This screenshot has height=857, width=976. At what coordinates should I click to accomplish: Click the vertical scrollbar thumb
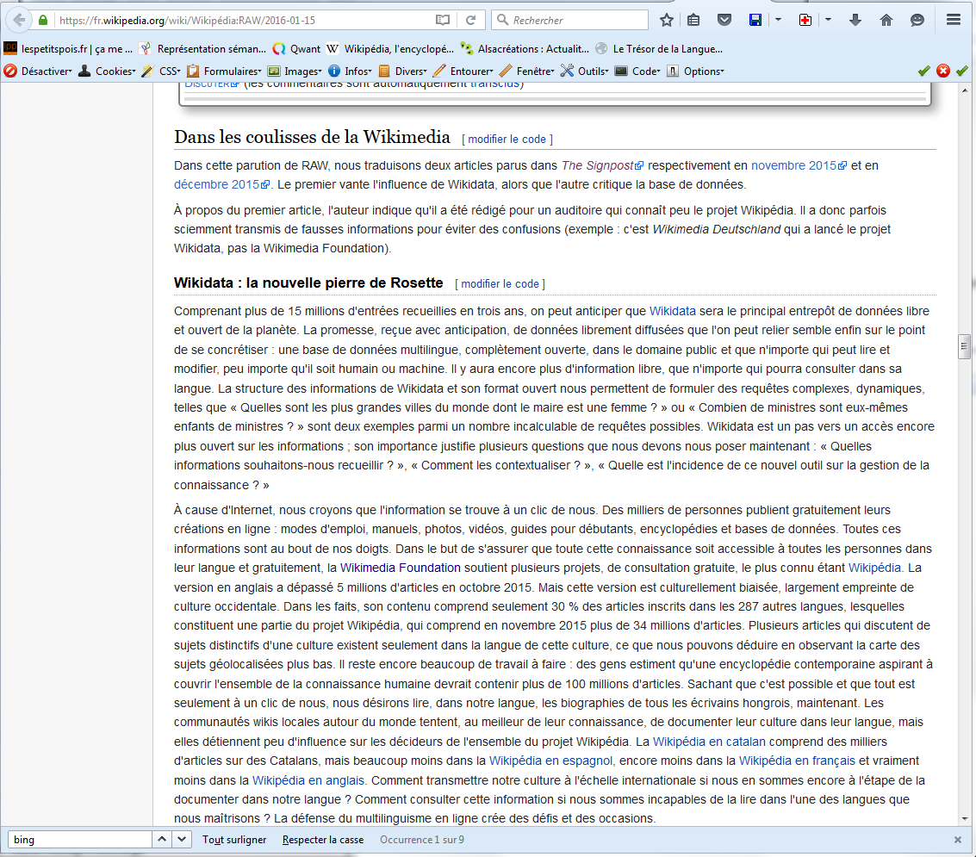pyautogui.click(x=965, y=346)
